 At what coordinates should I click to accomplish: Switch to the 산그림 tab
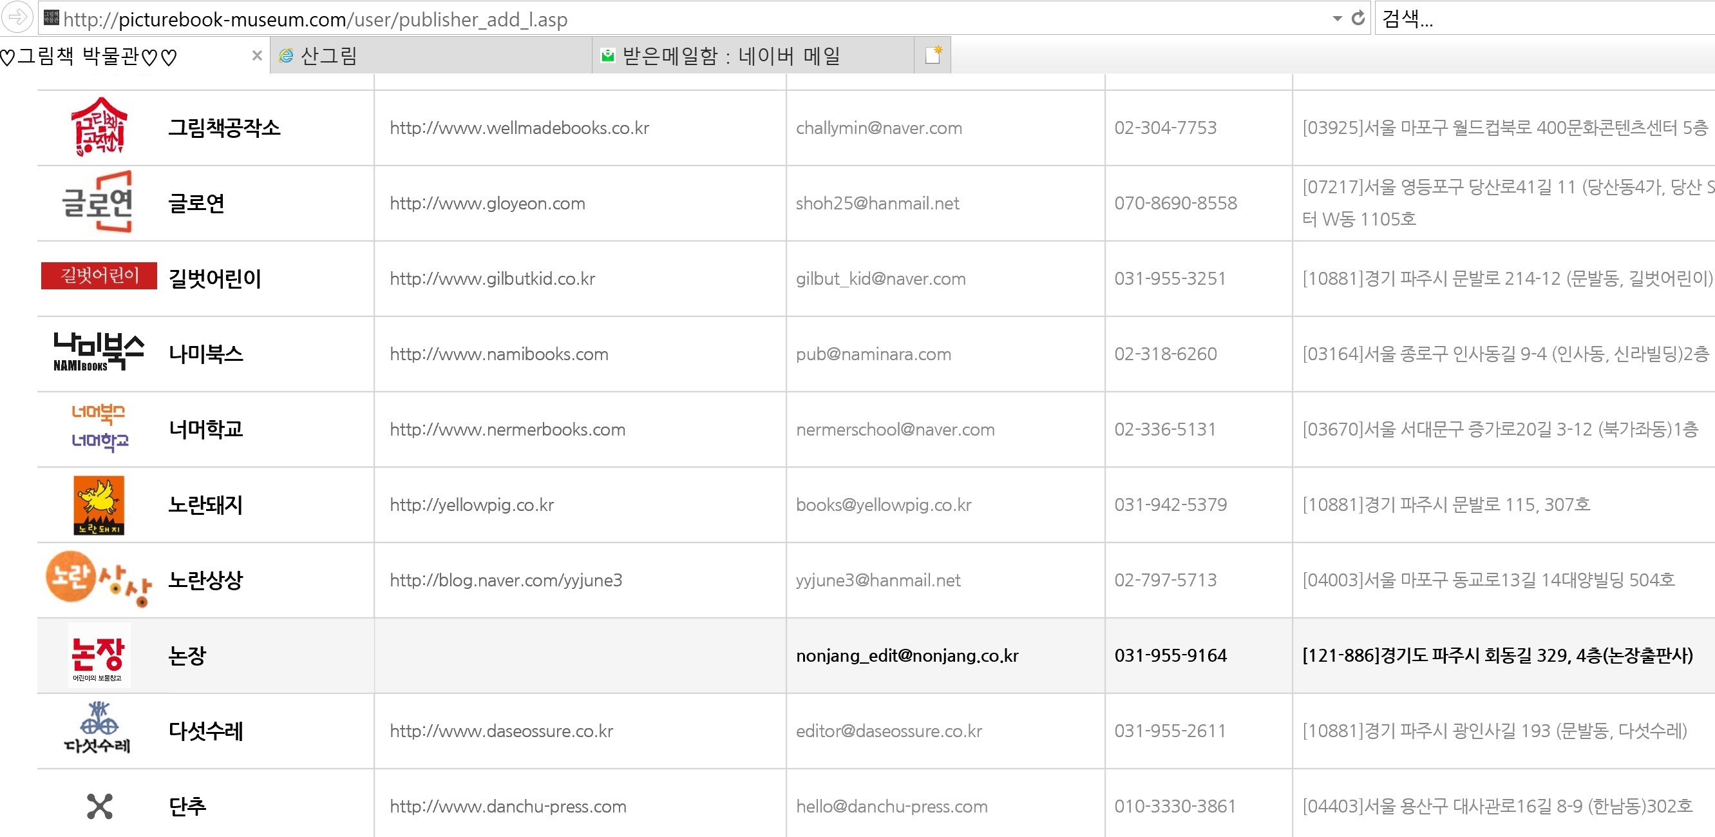tap(431, 55)
